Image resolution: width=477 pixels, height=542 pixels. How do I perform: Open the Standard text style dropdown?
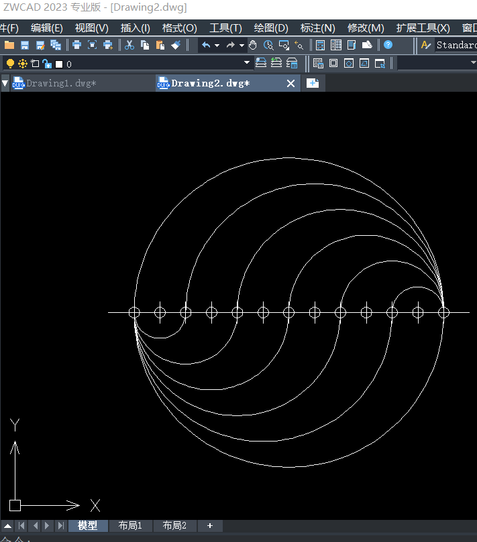(456, 45)
